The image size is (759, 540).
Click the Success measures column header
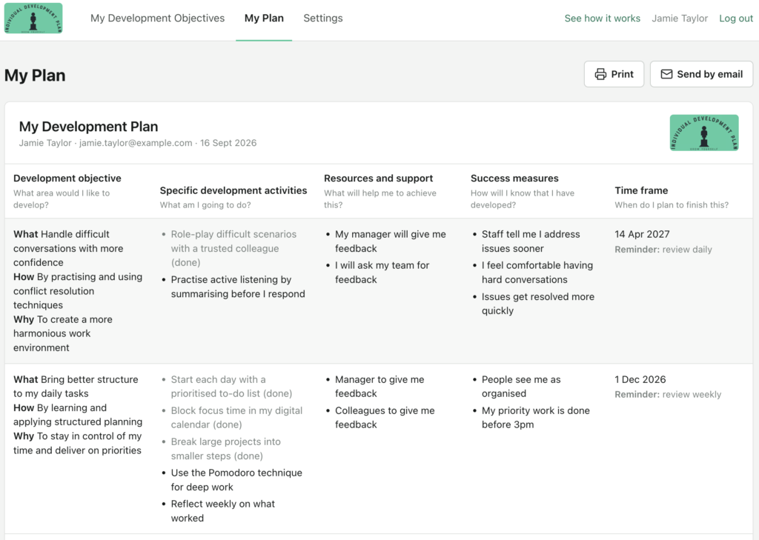coord(514,178)
